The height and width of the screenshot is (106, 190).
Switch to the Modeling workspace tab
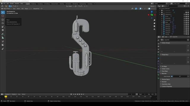[34, 4]
